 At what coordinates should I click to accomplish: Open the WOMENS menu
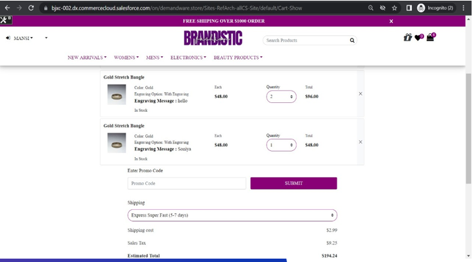pos(126,58)
